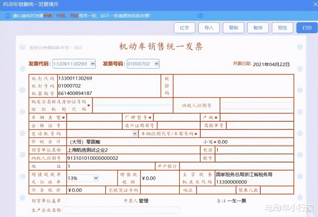This screenshot has width=318, height=217.
Task: Click the 限乘人数 input field
Action: point(277,190)
